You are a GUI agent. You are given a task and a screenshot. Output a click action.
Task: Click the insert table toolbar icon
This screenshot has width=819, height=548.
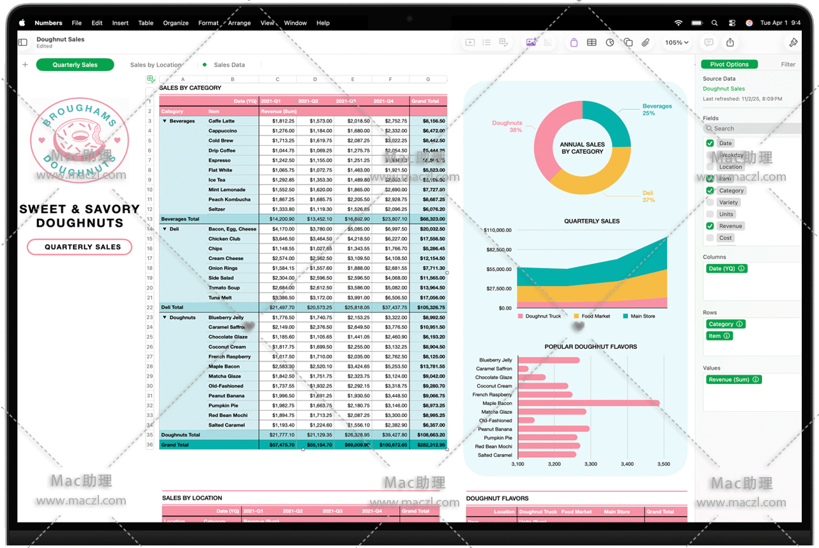[592, 43]
